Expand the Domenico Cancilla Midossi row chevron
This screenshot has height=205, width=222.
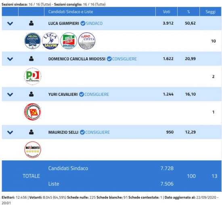tap(10, 59)
